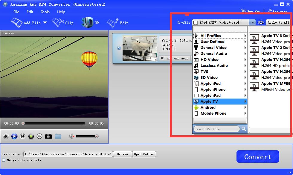Image resolution: width=293 pixels, height=175 pixels.
Task: Expand HD Video category
Action: [220, 59]
